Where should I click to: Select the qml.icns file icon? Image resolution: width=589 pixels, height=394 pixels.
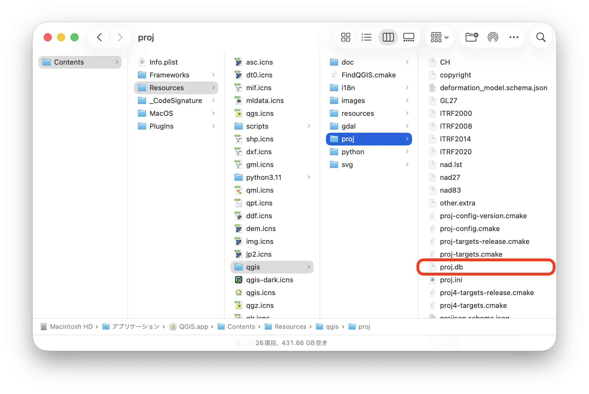[x=239, y=190]
